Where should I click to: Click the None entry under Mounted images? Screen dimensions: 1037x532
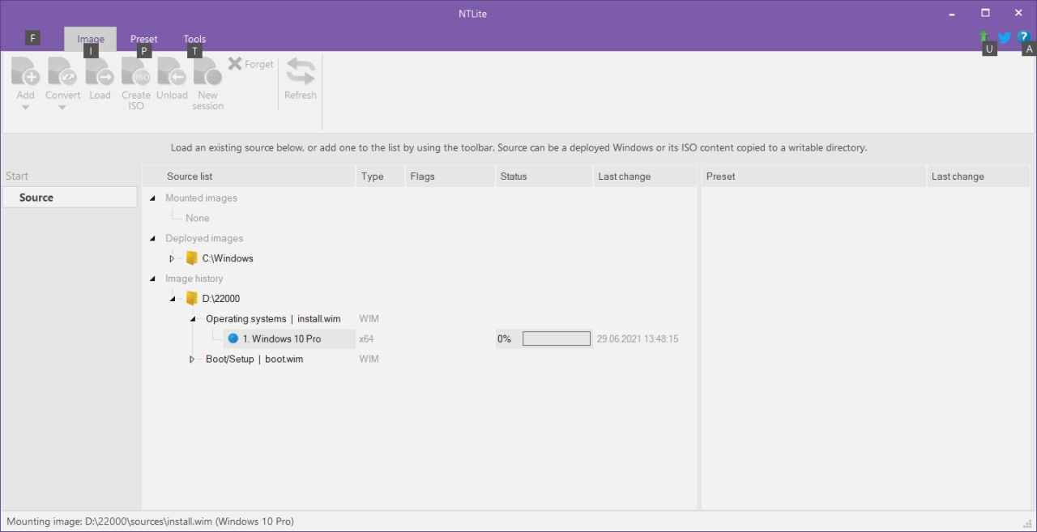click(x=197, y=218)
